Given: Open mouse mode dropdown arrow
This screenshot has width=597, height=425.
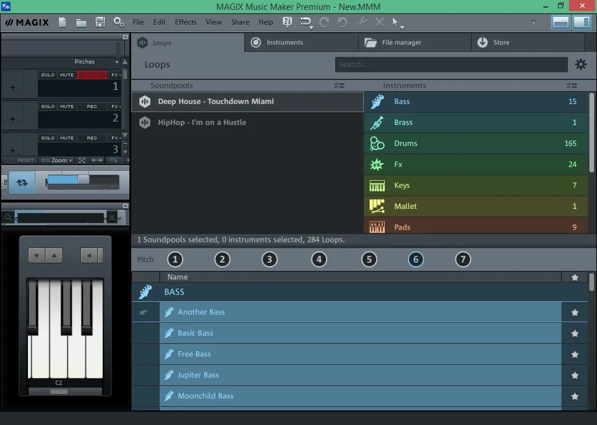Looking at the screenshot, I should tap(402, 28).
